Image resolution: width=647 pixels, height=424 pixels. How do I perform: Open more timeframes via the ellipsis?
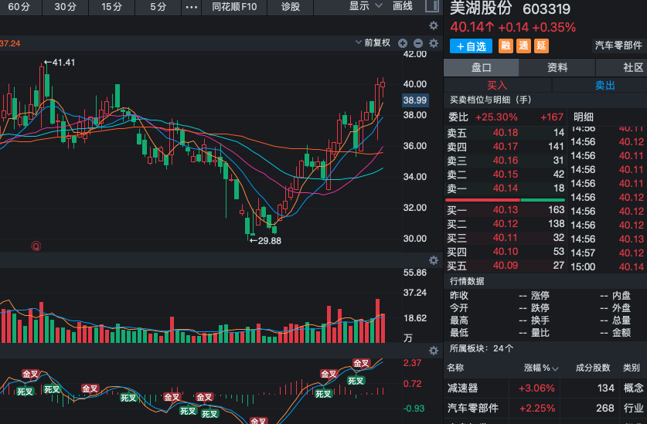[192, 7]
